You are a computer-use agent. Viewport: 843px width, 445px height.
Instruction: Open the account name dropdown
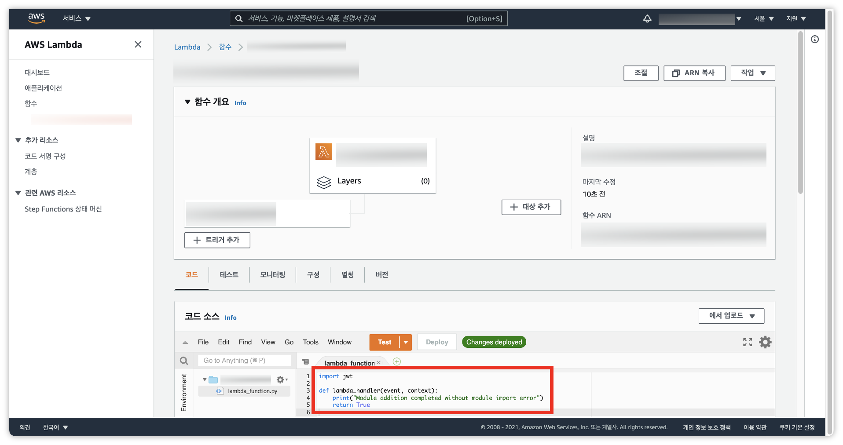700,18
